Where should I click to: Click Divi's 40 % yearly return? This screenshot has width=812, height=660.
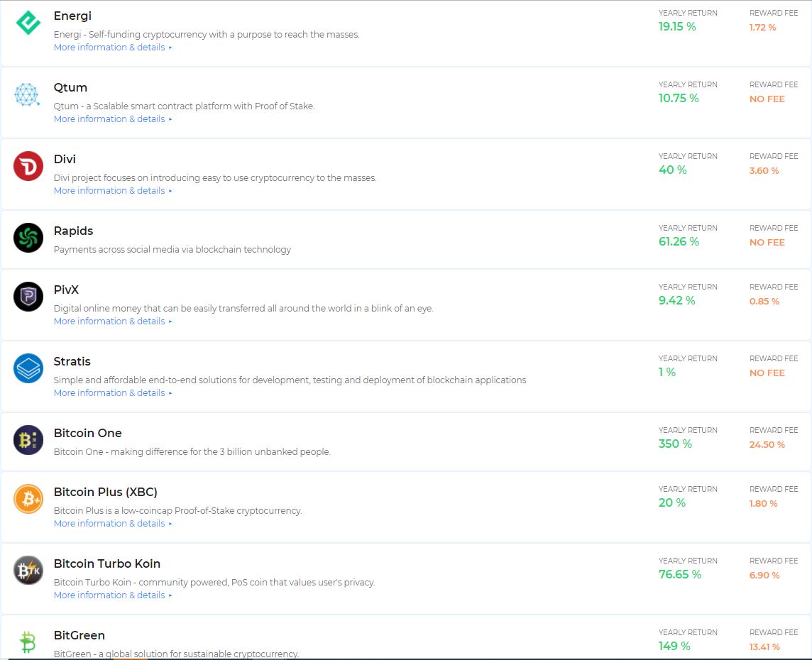pyautogui.click(x=673, y=170)
